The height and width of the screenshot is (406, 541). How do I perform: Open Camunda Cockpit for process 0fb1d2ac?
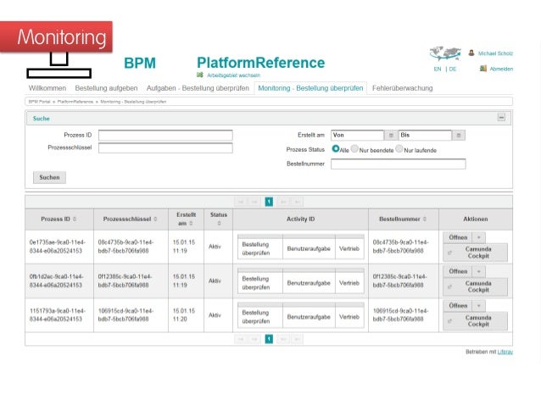(475, 286)
